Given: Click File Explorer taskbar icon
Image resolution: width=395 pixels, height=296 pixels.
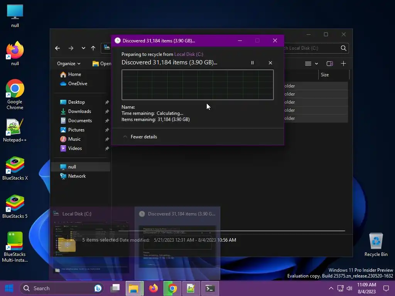Looking at the screenshot, I should [x=134, y=288].
